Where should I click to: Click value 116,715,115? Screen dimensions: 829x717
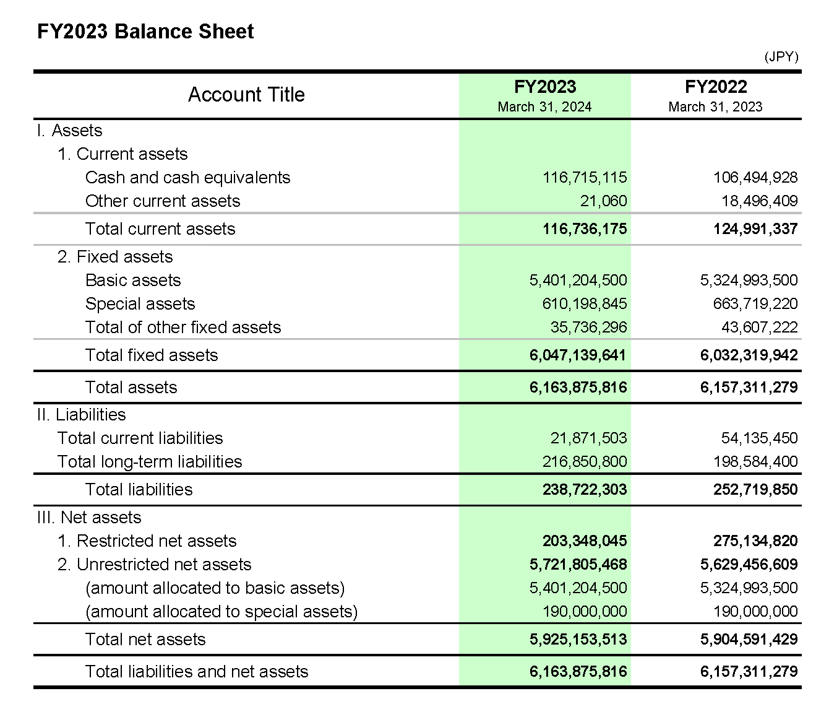pyautogui.click(x=585, y=178)
